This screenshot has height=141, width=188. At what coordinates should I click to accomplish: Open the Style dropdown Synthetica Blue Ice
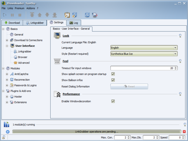[144, 54]
